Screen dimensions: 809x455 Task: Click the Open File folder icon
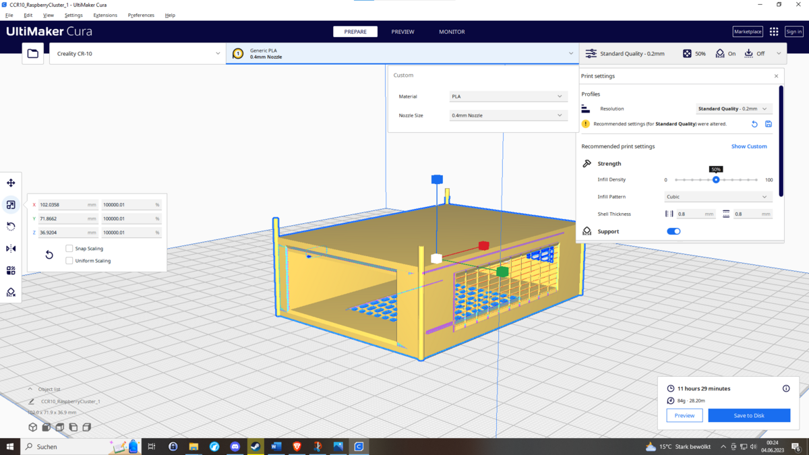(x=33, y=53)
